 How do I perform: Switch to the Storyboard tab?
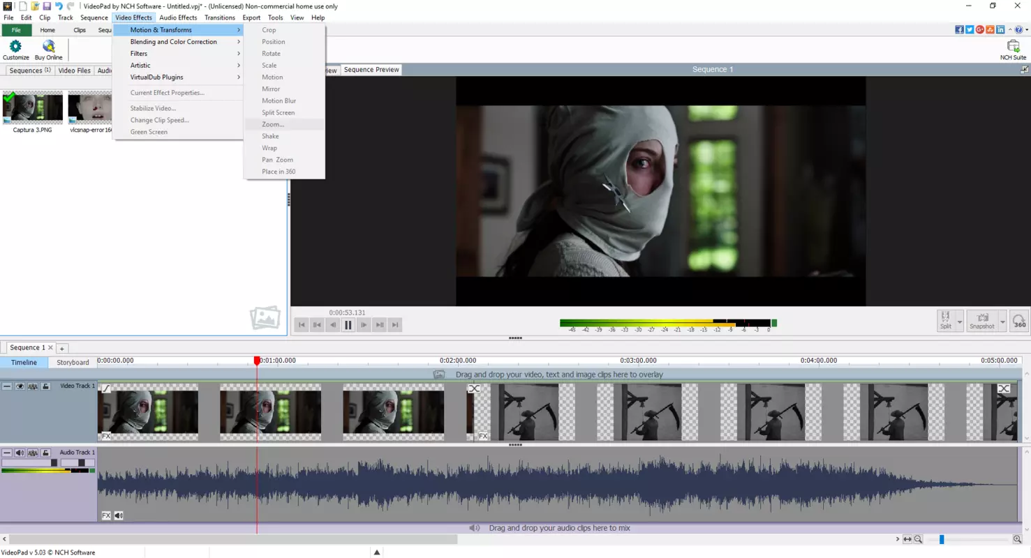[x=73, y=363]
